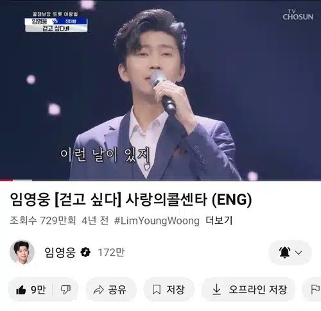
Task: Toggle notification bell for the channel
Action: (285, 253)
